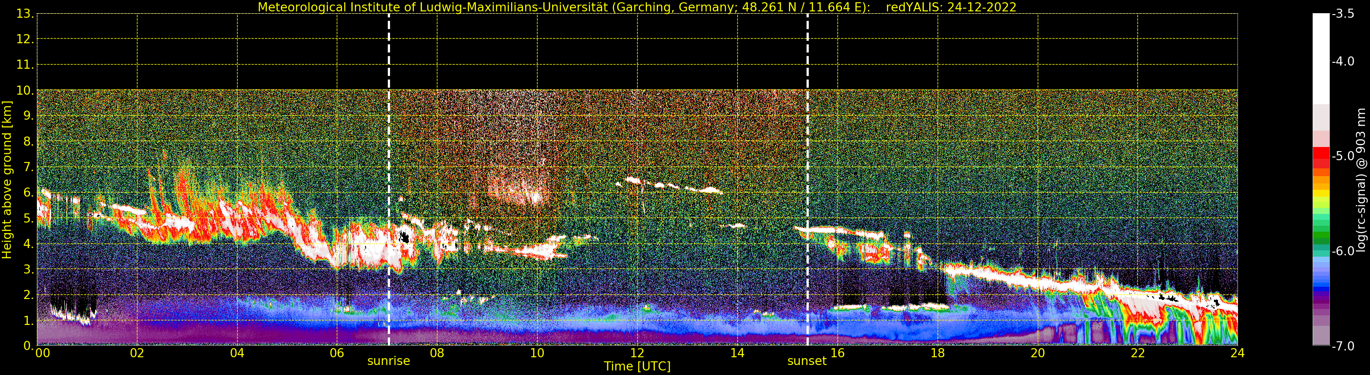Click the time axis tick label 00
This screenshot has width=1370, height=375.
click(42, 353)
